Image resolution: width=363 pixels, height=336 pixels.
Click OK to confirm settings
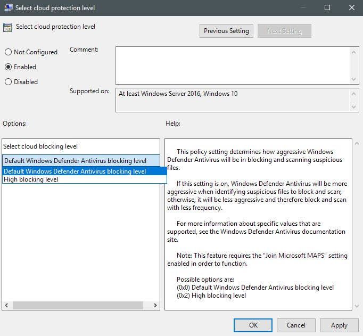point(253,325)
